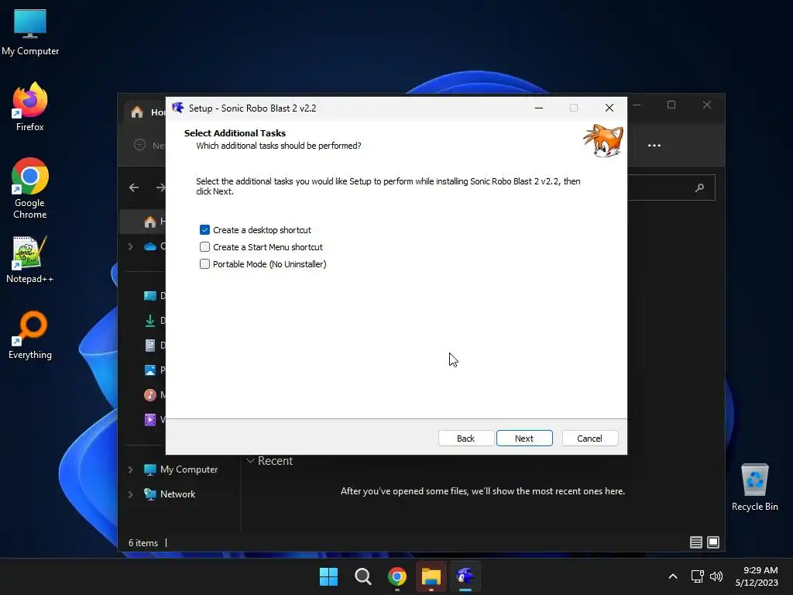Minimize the Setup dialog window
Screen dimensions: 793x595
539,108
